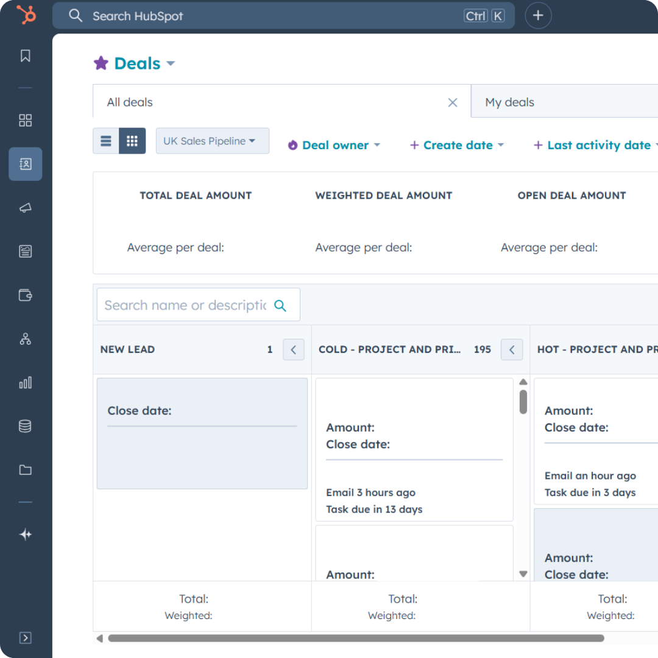
Task: Open the Breeze AI sparkle sidebar icon
Action: click(25, 534)
